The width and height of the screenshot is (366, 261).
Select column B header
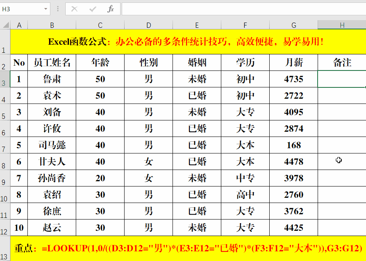pyautogui.click(x=52, y=25)
